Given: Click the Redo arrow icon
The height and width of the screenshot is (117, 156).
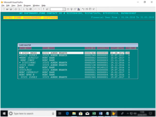Looking at the screenshot, I should [39, 9].
